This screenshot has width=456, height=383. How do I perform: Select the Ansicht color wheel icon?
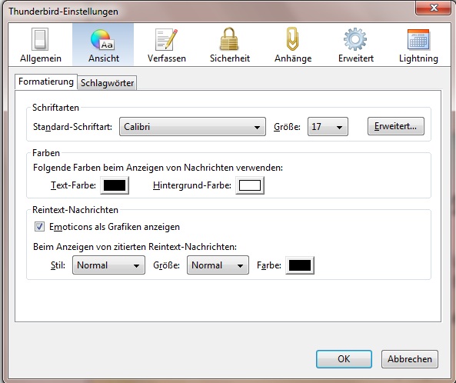103,39
